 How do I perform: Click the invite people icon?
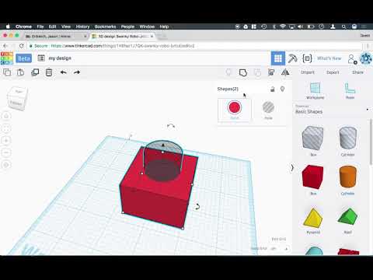coord(352,59)
